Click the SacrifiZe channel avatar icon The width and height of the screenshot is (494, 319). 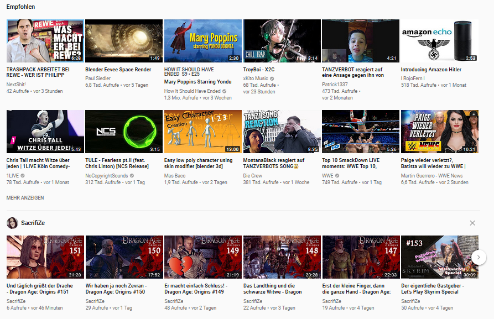[x=11, y=223]
